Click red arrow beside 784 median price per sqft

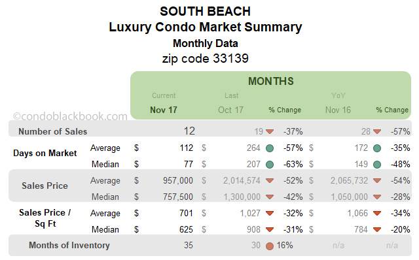coord(377,229)
